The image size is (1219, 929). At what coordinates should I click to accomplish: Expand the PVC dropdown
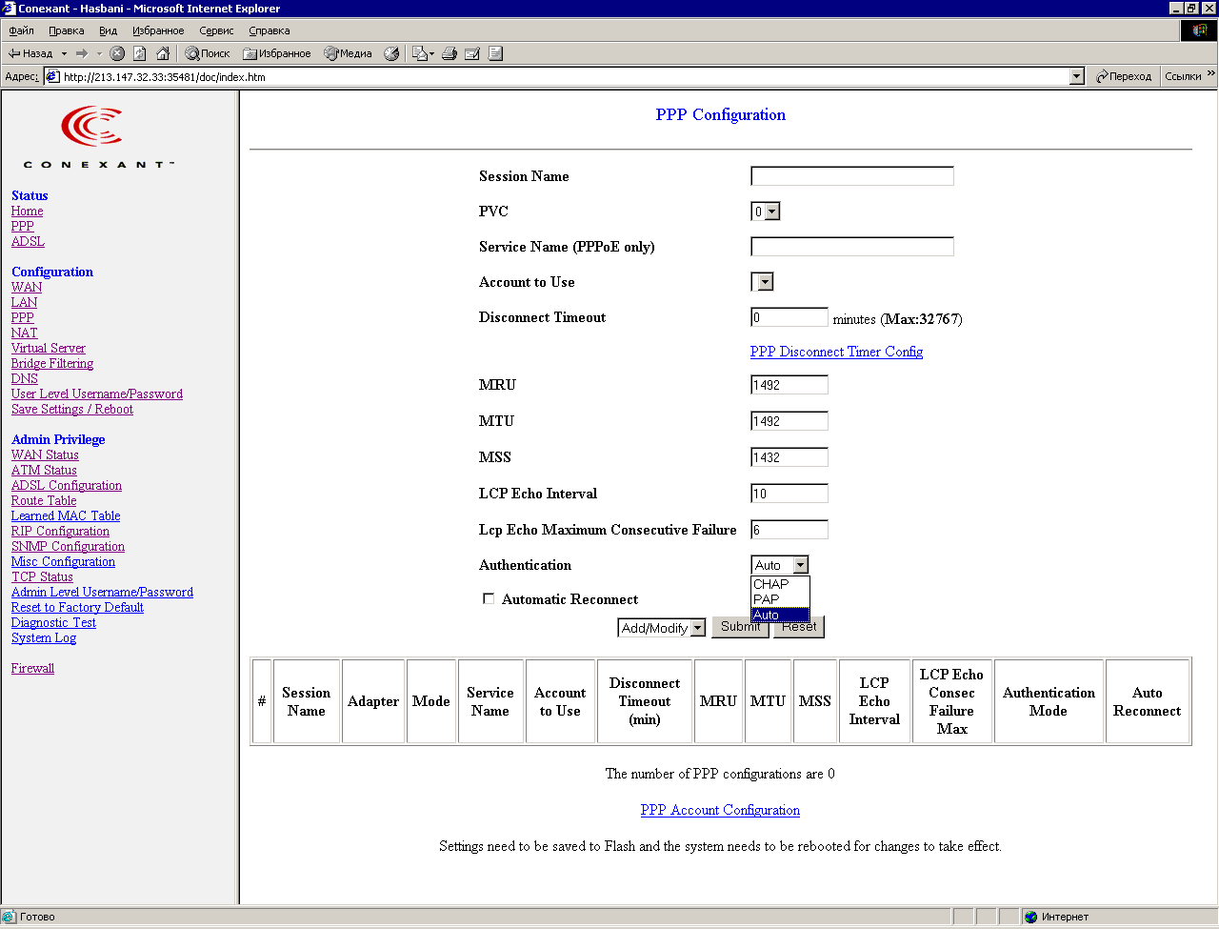coord(772,212)
